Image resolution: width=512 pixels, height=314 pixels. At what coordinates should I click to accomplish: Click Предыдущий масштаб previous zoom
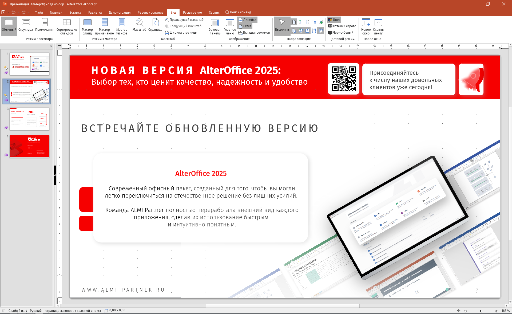click(184, 20)
